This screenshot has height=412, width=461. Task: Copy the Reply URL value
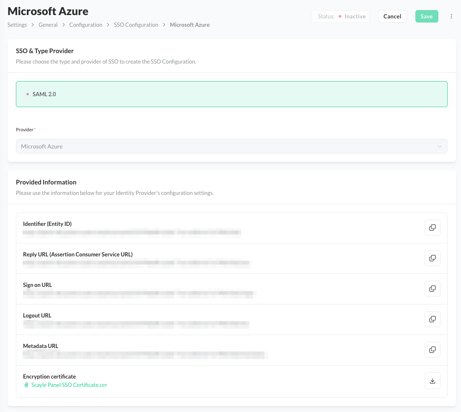pyautogui.click(x=432, y=258)
